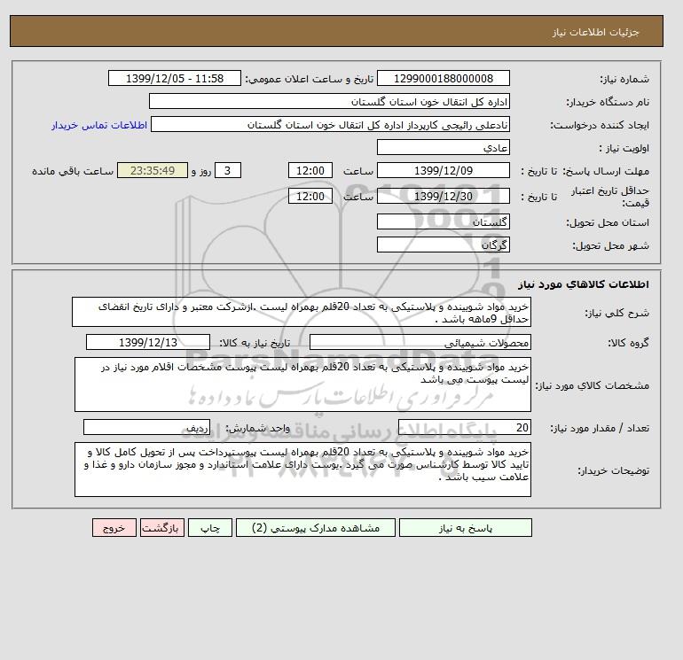Viewport: 683px width, 660px height.
Task: Click the ایجاد کننده درخواست label
Action: click(600, 125)
